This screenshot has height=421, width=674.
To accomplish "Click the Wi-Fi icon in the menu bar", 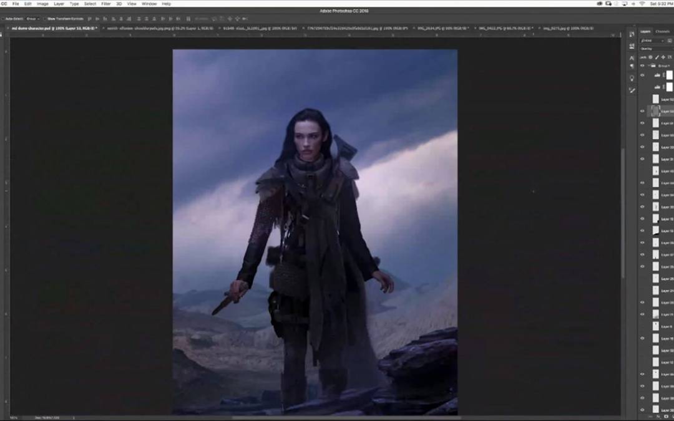I will point(642,4).
